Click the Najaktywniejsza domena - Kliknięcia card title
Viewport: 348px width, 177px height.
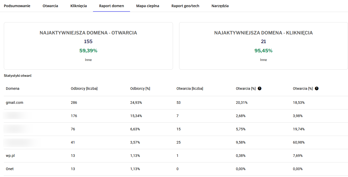pos(263,33)
